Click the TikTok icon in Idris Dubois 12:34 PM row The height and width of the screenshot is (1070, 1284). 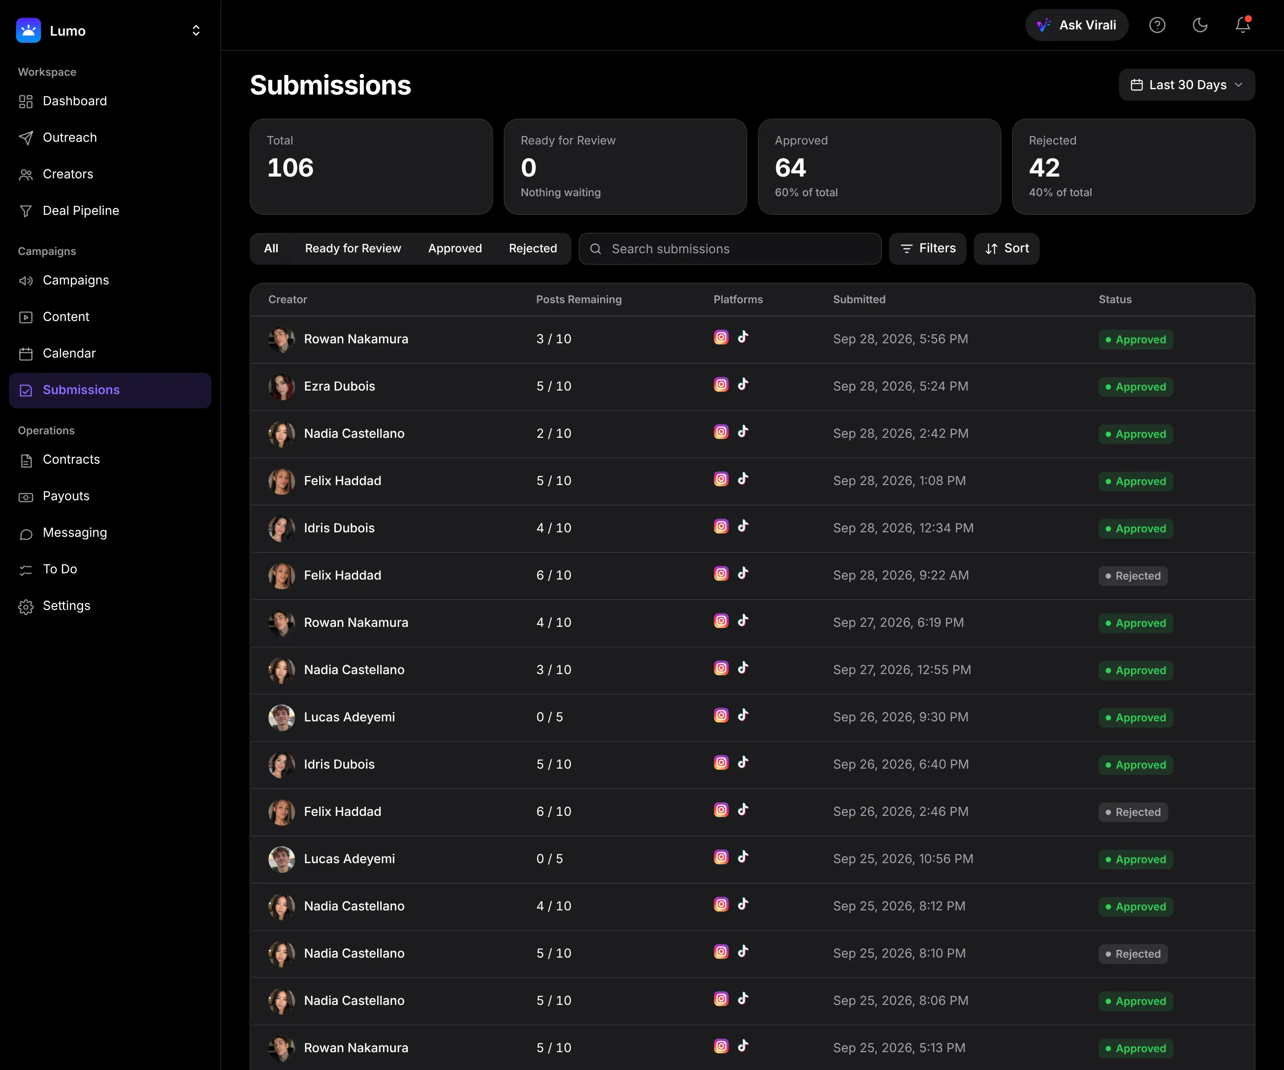743,527
